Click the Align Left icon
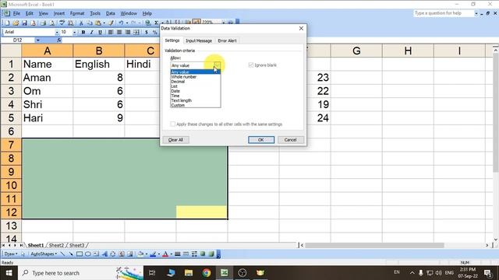This screenshot has height=280, width=499. coord(111,32)
